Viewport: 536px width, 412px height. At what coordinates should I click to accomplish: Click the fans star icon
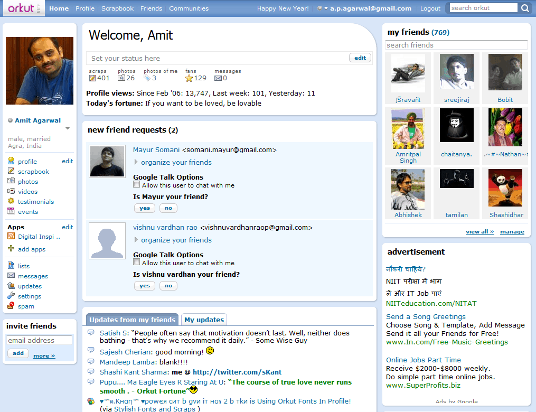(189, 78)
